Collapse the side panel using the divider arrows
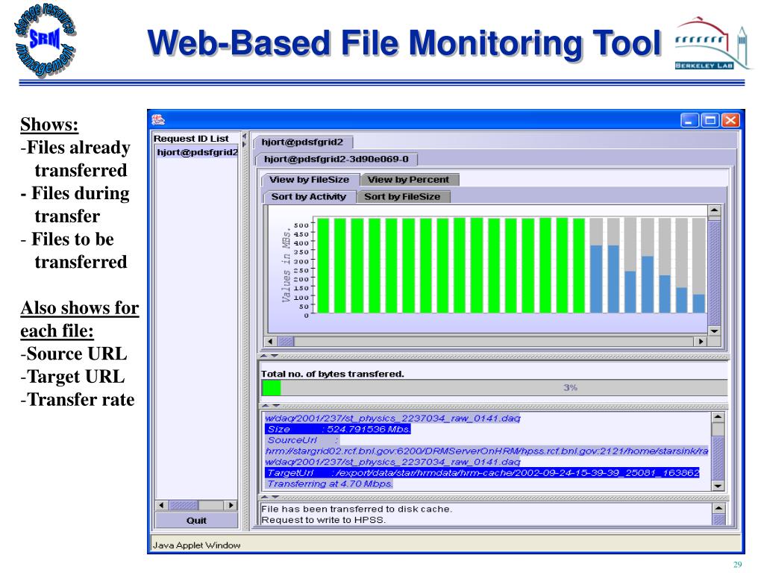This screenshot has height=573, width=764. tap(245, 141)
